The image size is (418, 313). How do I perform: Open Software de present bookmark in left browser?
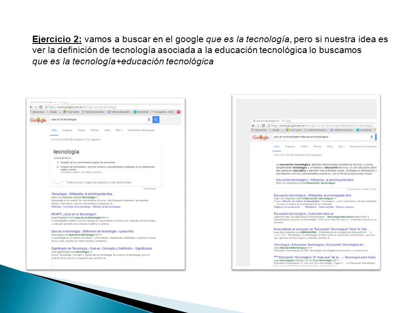(119, 112)
